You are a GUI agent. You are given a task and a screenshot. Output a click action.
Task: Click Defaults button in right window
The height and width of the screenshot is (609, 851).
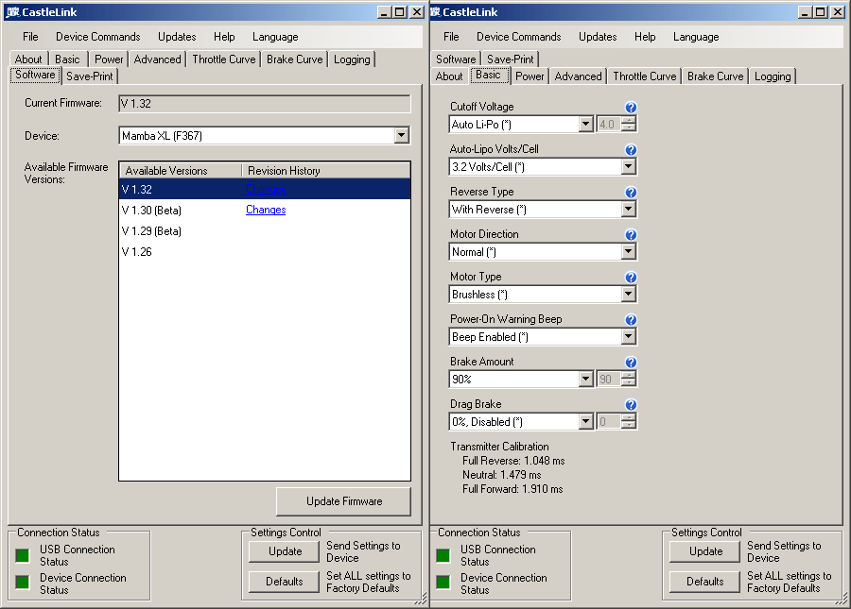[x=705, y=582]
